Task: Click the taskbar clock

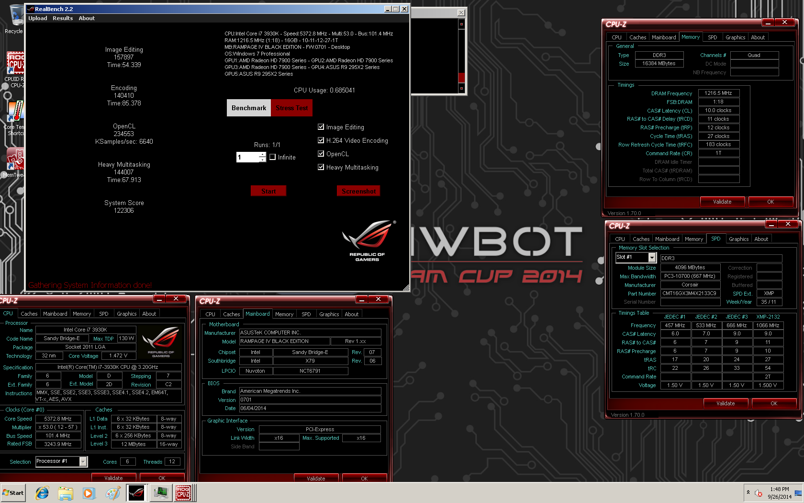Action: (x=780, y=493)
